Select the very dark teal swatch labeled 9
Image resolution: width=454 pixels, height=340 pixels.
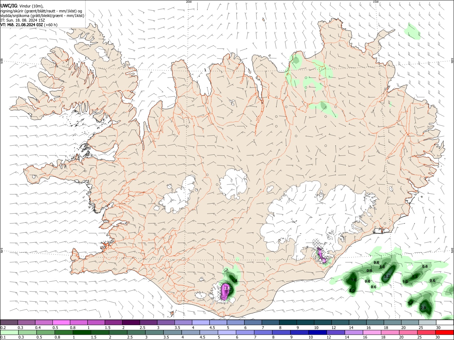click(x=305, y=322)
